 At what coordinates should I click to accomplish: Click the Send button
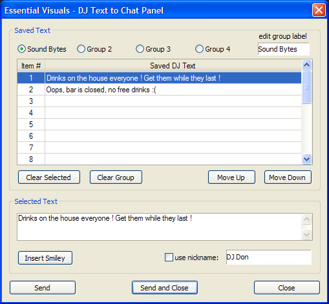coord(43,288)
